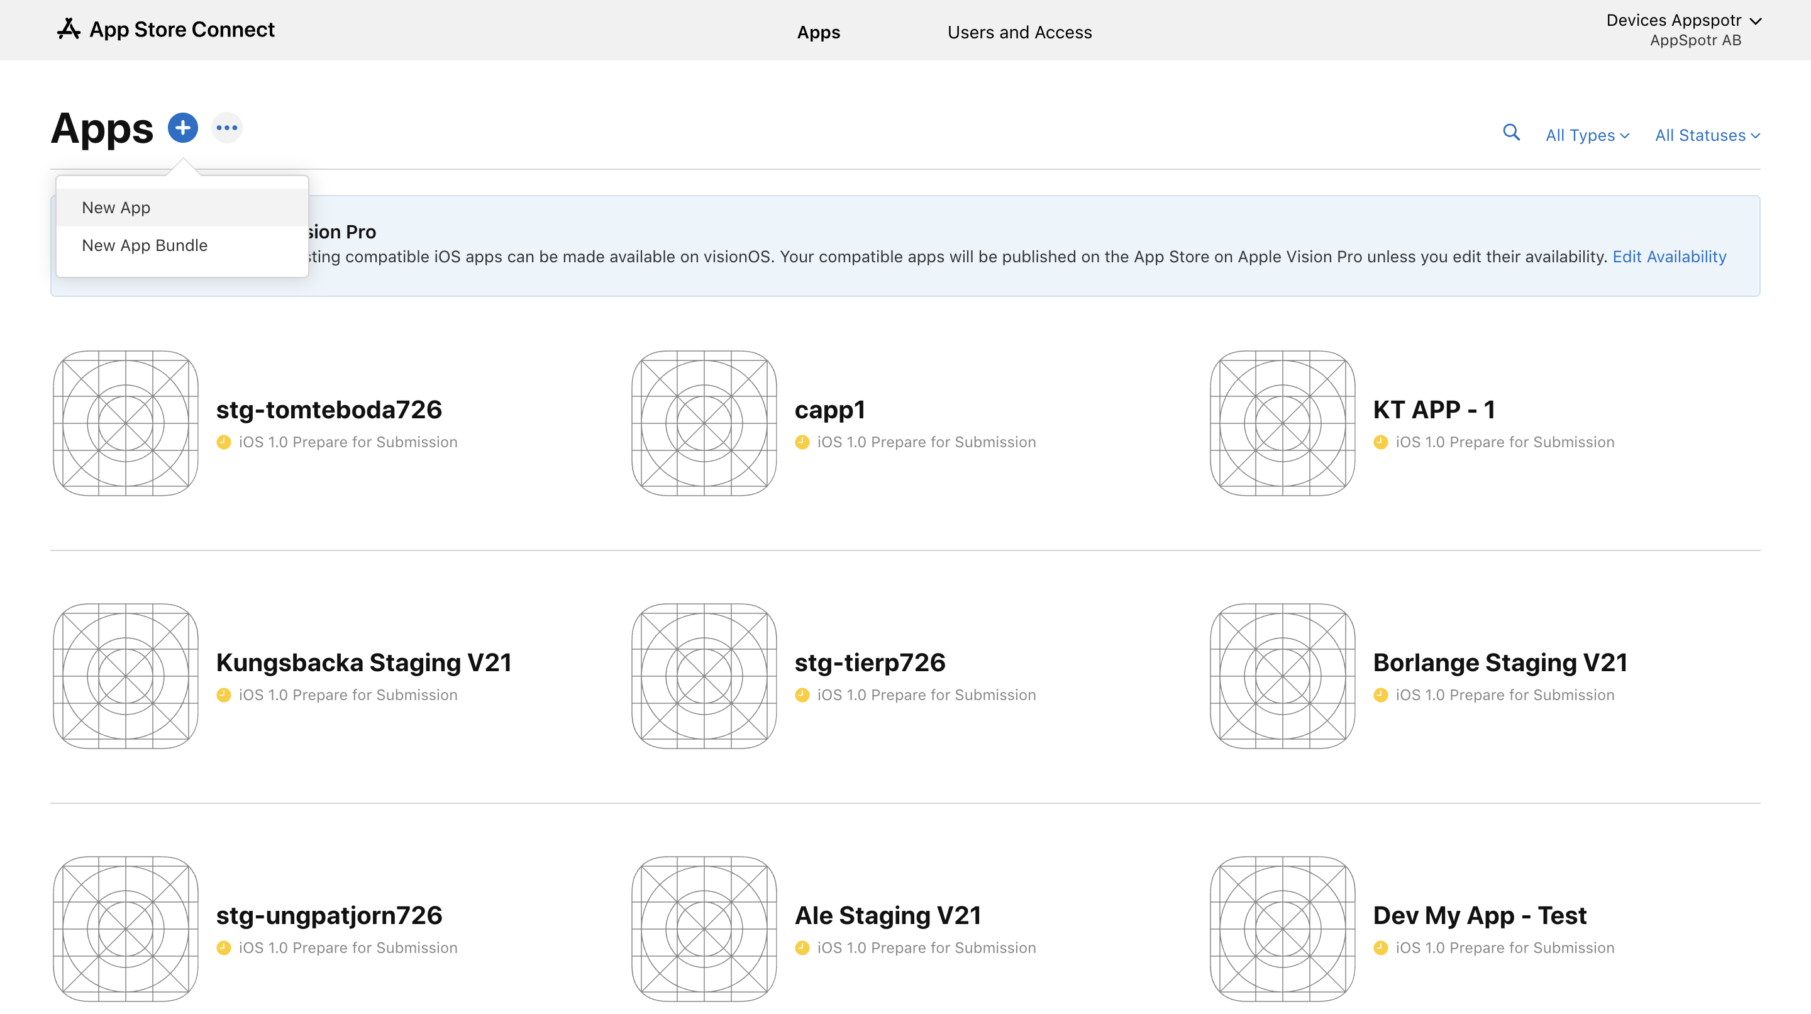Open Kungsbacka Staging V21 name link
Screen dimensions: 1811x1014
tap(363, 662)
